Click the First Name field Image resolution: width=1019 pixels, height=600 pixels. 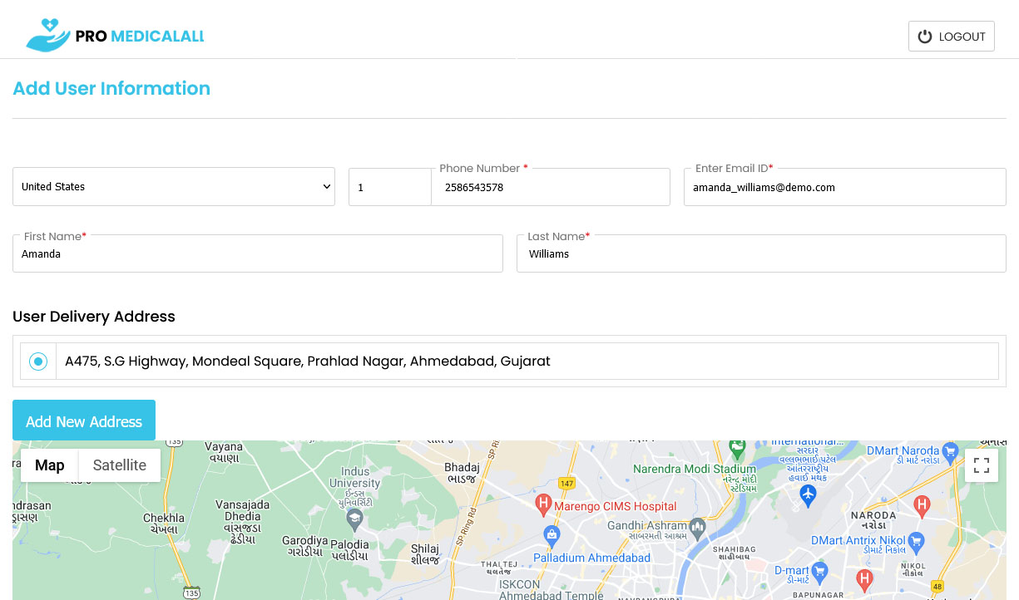point(258,253)
